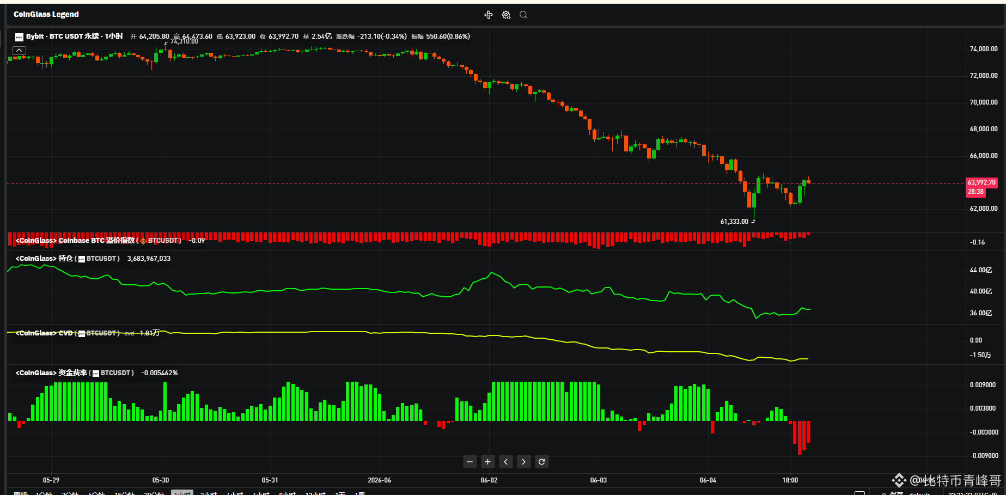Click the -0.009000 funding axis label

click(984, 456)
